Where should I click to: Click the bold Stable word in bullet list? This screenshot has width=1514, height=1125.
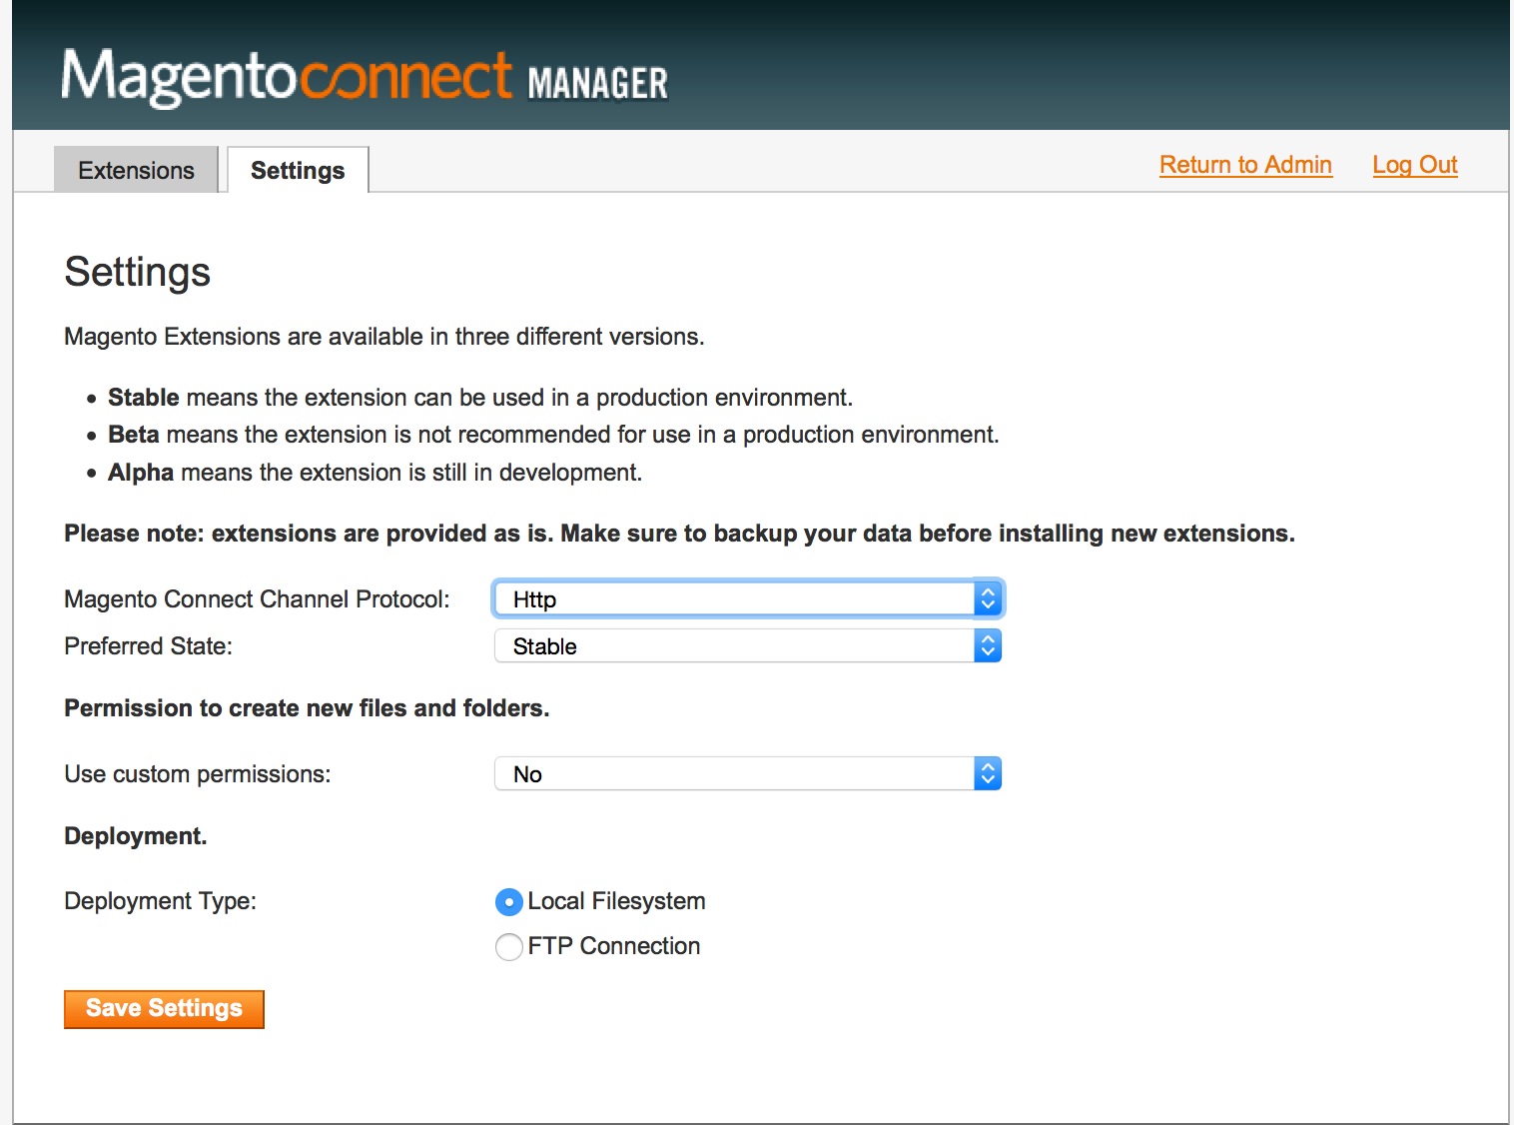(143, 398)
